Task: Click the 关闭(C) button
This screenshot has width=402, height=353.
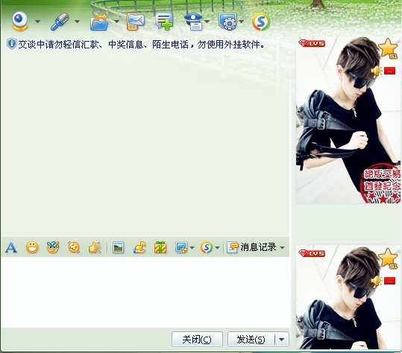Action: [197, 340]
